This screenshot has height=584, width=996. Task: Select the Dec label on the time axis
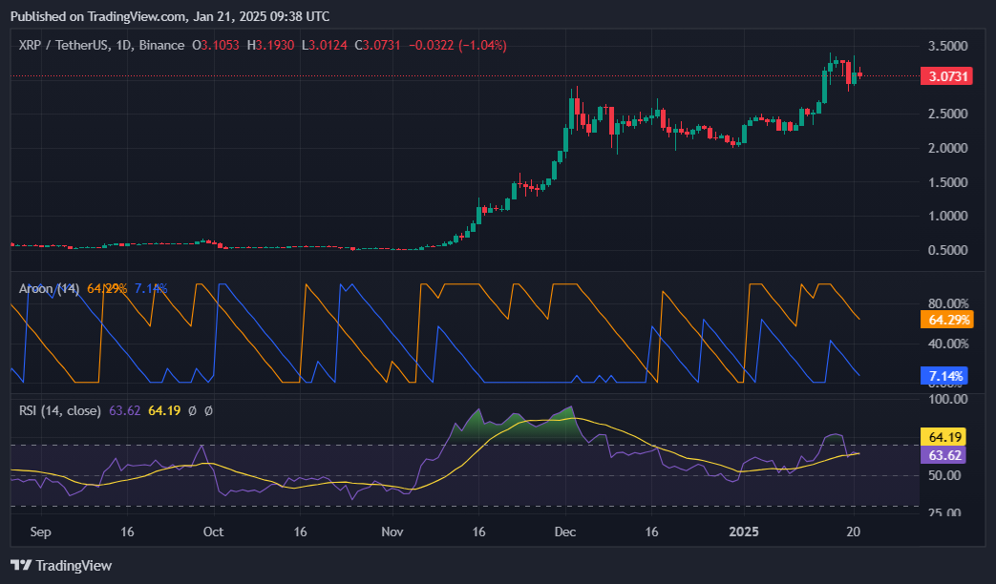pyautogui.click(x=563, y=532)
